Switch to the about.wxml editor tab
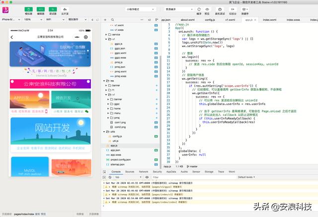The height and width of the screenshot is (217, 318). coord(188,20)
